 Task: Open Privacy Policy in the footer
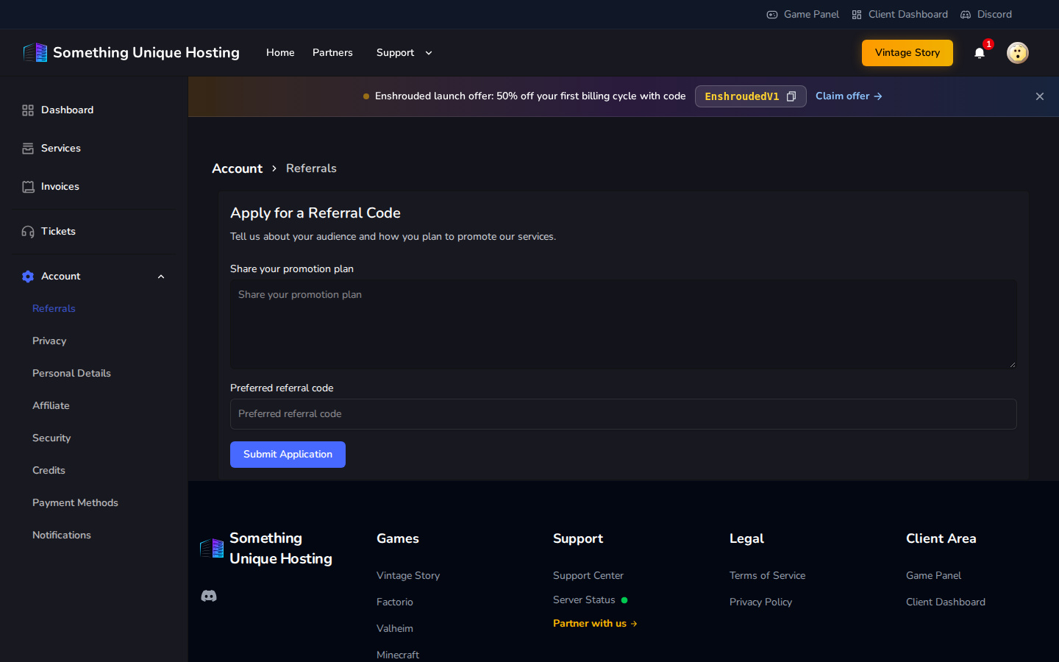click(x=760, y=602)
